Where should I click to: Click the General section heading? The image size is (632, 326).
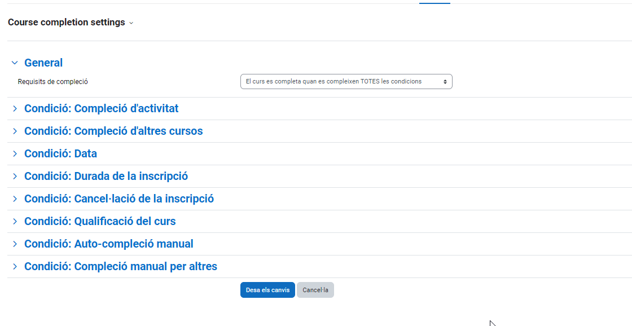coord(43,63)
